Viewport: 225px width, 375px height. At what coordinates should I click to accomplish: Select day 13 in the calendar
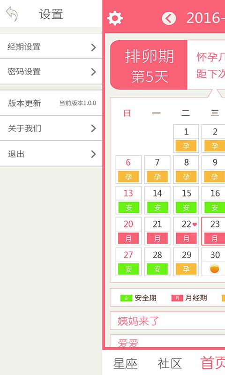(128, 200)
